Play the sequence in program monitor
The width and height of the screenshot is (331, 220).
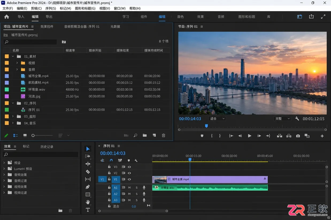point(249,136)
